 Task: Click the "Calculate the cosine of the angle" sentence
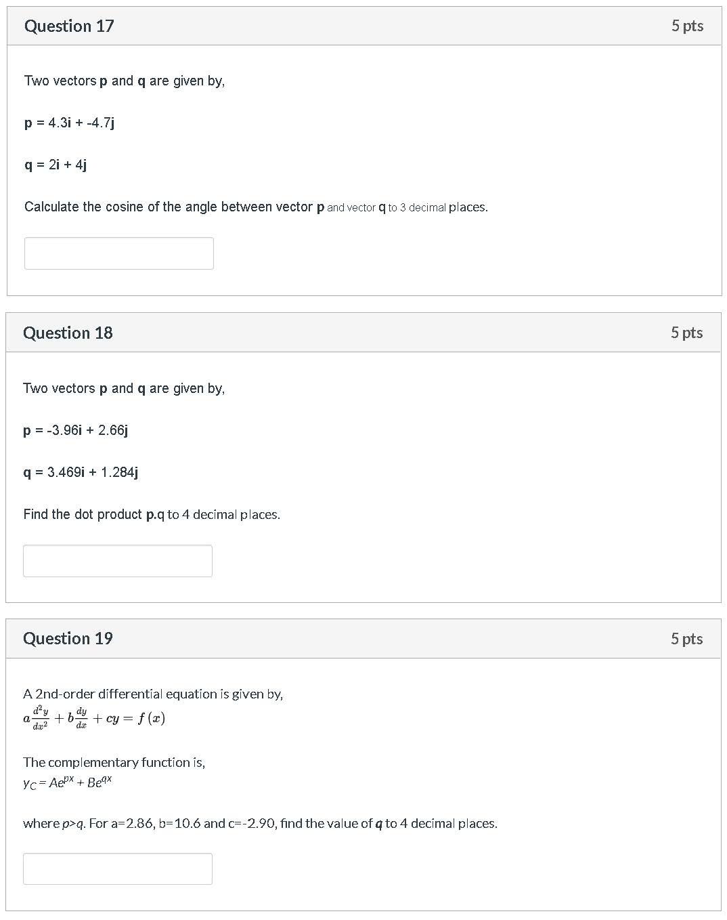click(256, 207)
